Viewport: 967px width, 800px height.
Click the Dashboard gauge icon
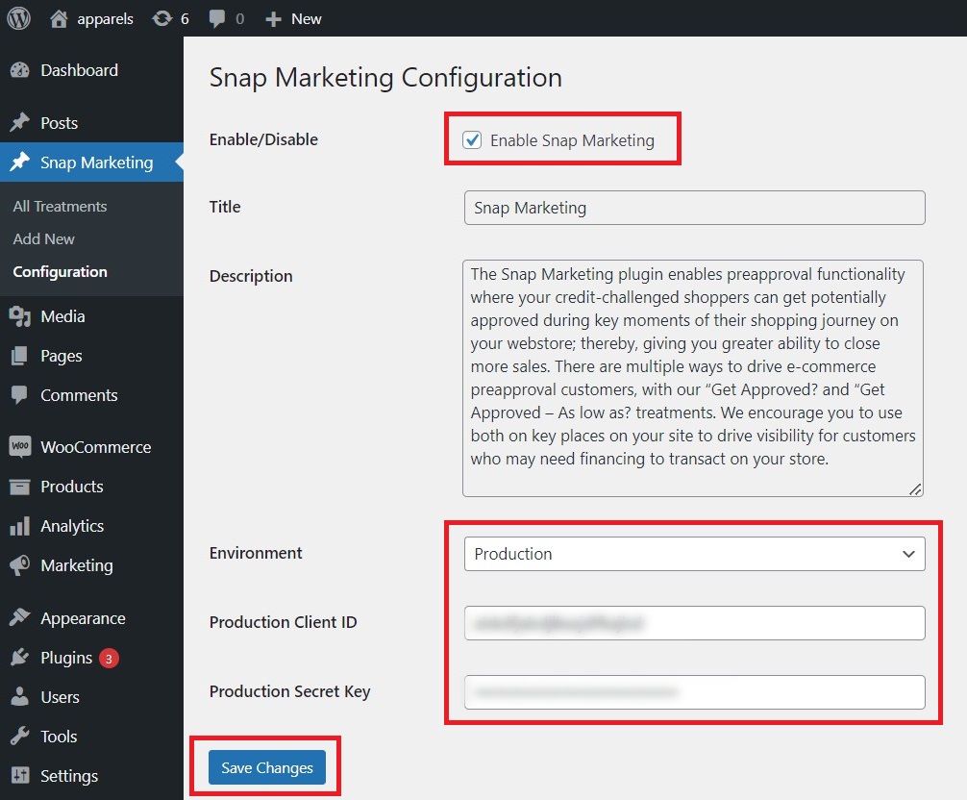click(20, 70)
